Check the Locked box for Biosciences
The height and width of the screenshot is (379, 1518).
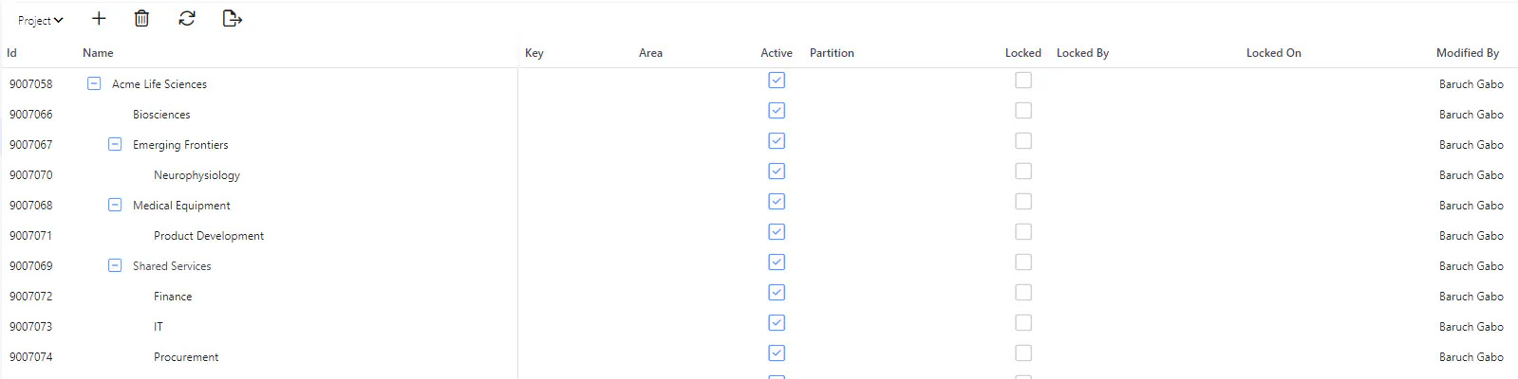tap(1023, 111)
